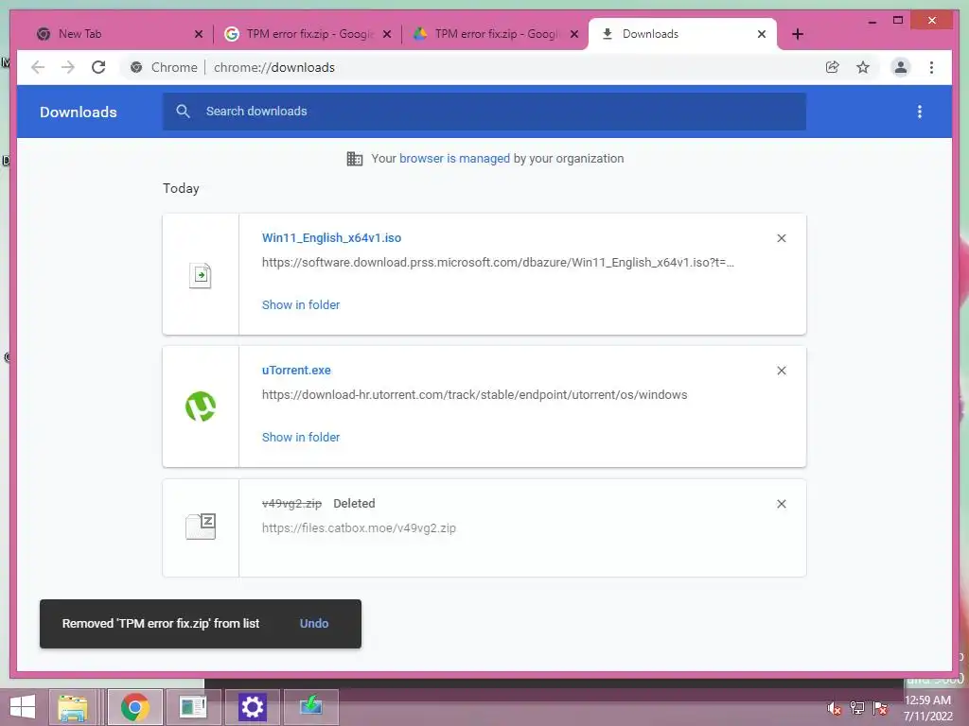
Task: Undo removal of TPM error fix.zip
Action: 314,624
